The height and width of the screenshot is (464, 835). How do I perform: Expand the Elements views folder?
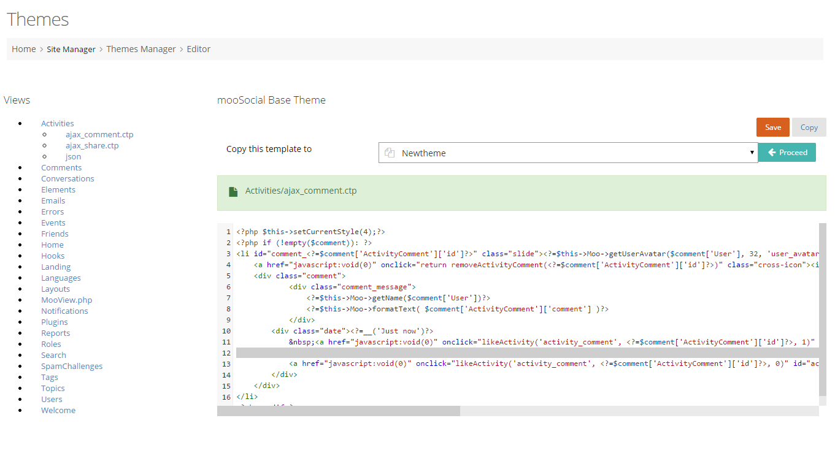pyautogui.click(x=58, y=189)
